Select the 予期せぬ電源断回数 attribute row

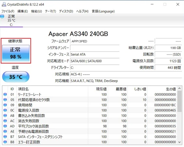(x=90, y=131)
